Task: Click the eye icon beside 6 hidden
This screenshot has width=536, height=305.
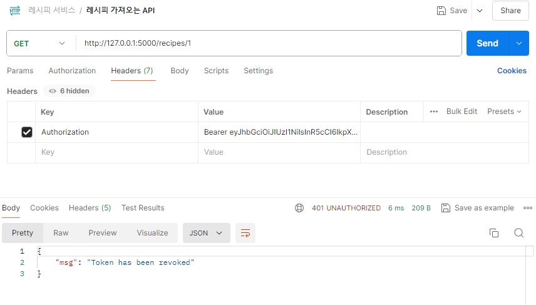Action: tap(53, 91)
